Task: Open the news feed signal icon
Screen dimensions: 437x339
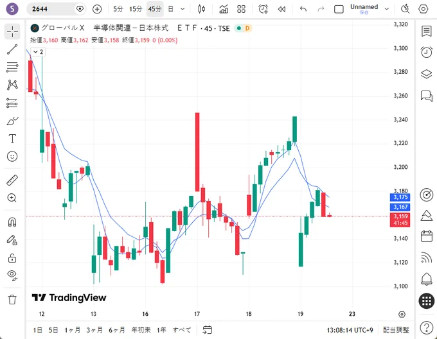Action: [427, 257]
